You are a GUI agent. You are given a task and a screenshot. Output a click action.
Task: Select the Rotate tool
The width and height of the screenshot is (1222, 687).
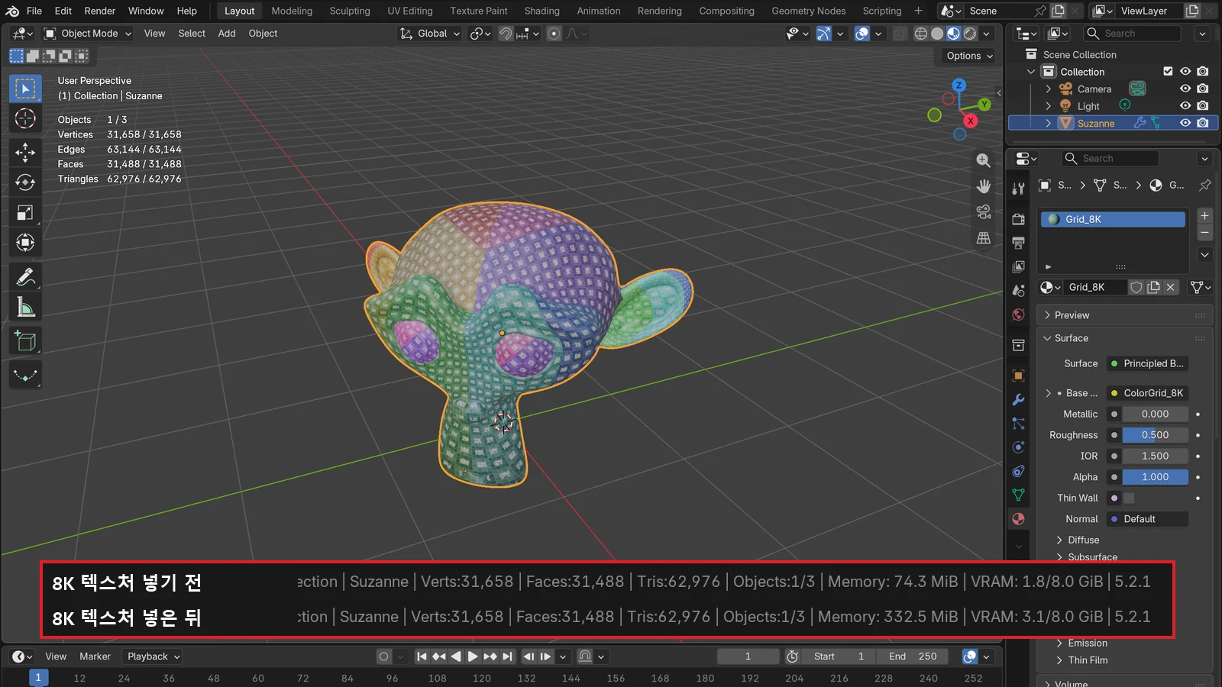click(x=25, y=182)
